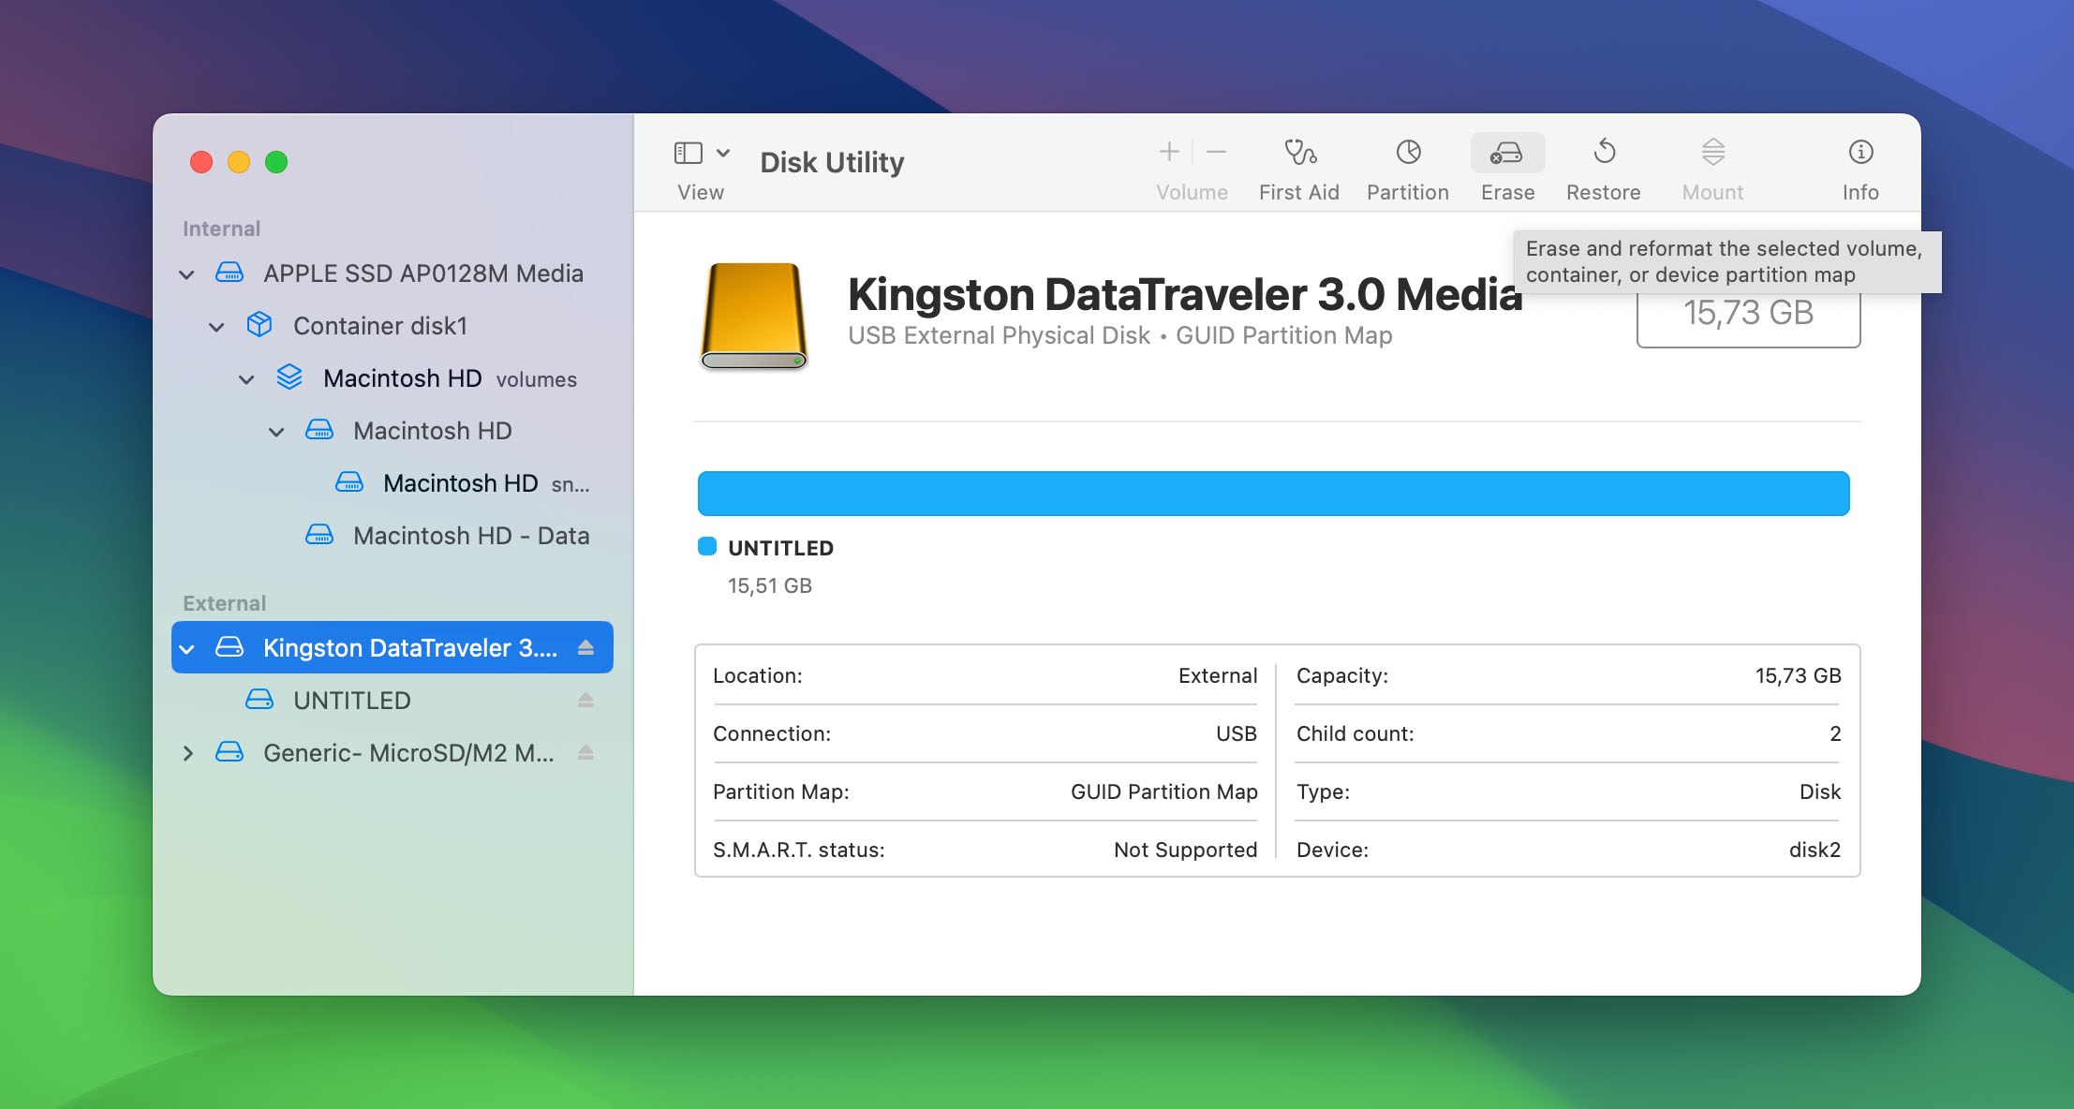Collapse the Container disk1 entry
2074x1109 pixels.
(x=216, y=326)
